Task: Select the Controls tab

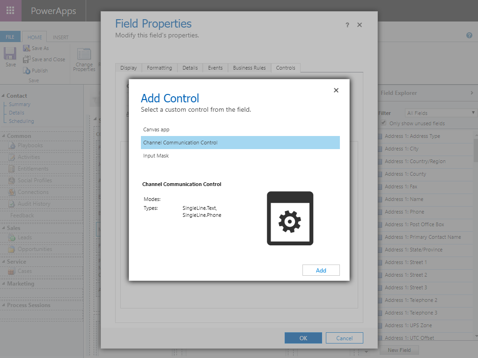Action: 286,68
